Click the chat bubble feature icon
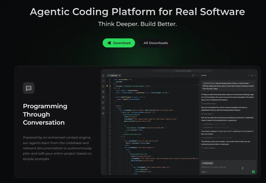 (29, 88)
